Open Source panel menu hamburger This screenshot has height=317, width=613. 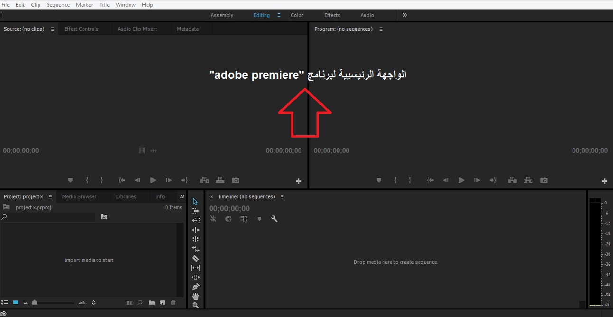(x=53, y=29)
